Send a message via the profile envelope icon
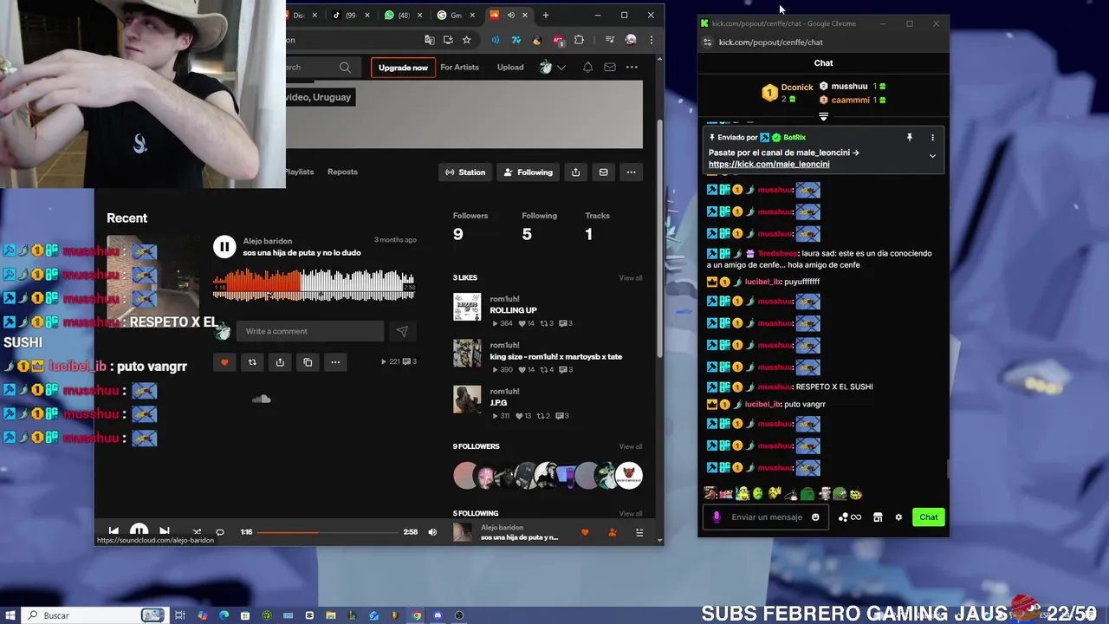This screenshot has width=1109, height=624. click(604, 172)
